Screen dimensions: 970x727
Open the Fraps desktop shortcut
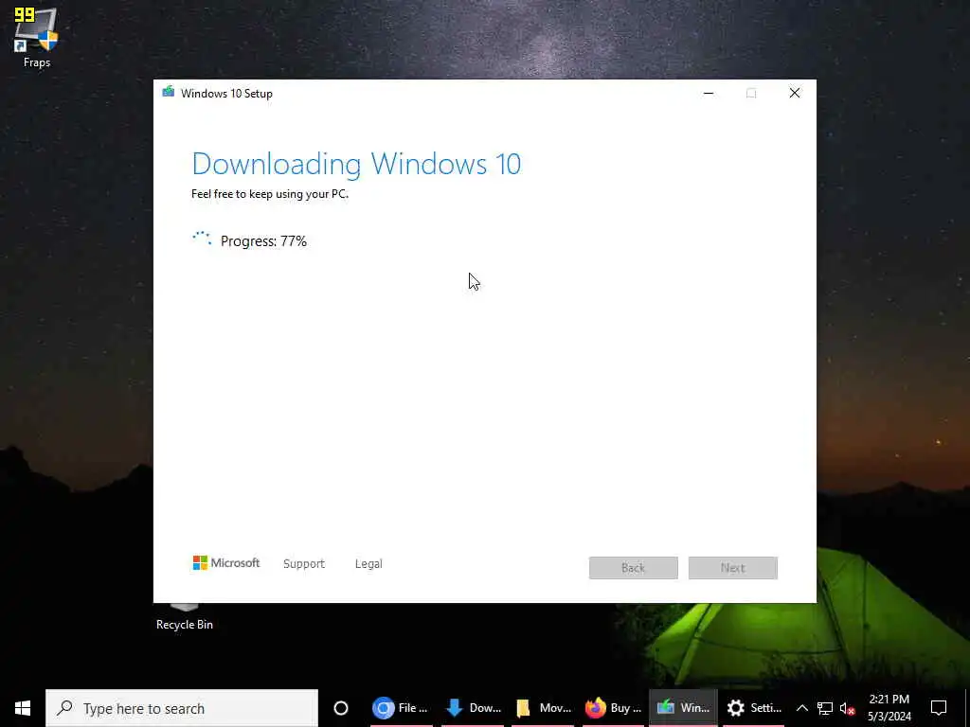coord(37,37)
